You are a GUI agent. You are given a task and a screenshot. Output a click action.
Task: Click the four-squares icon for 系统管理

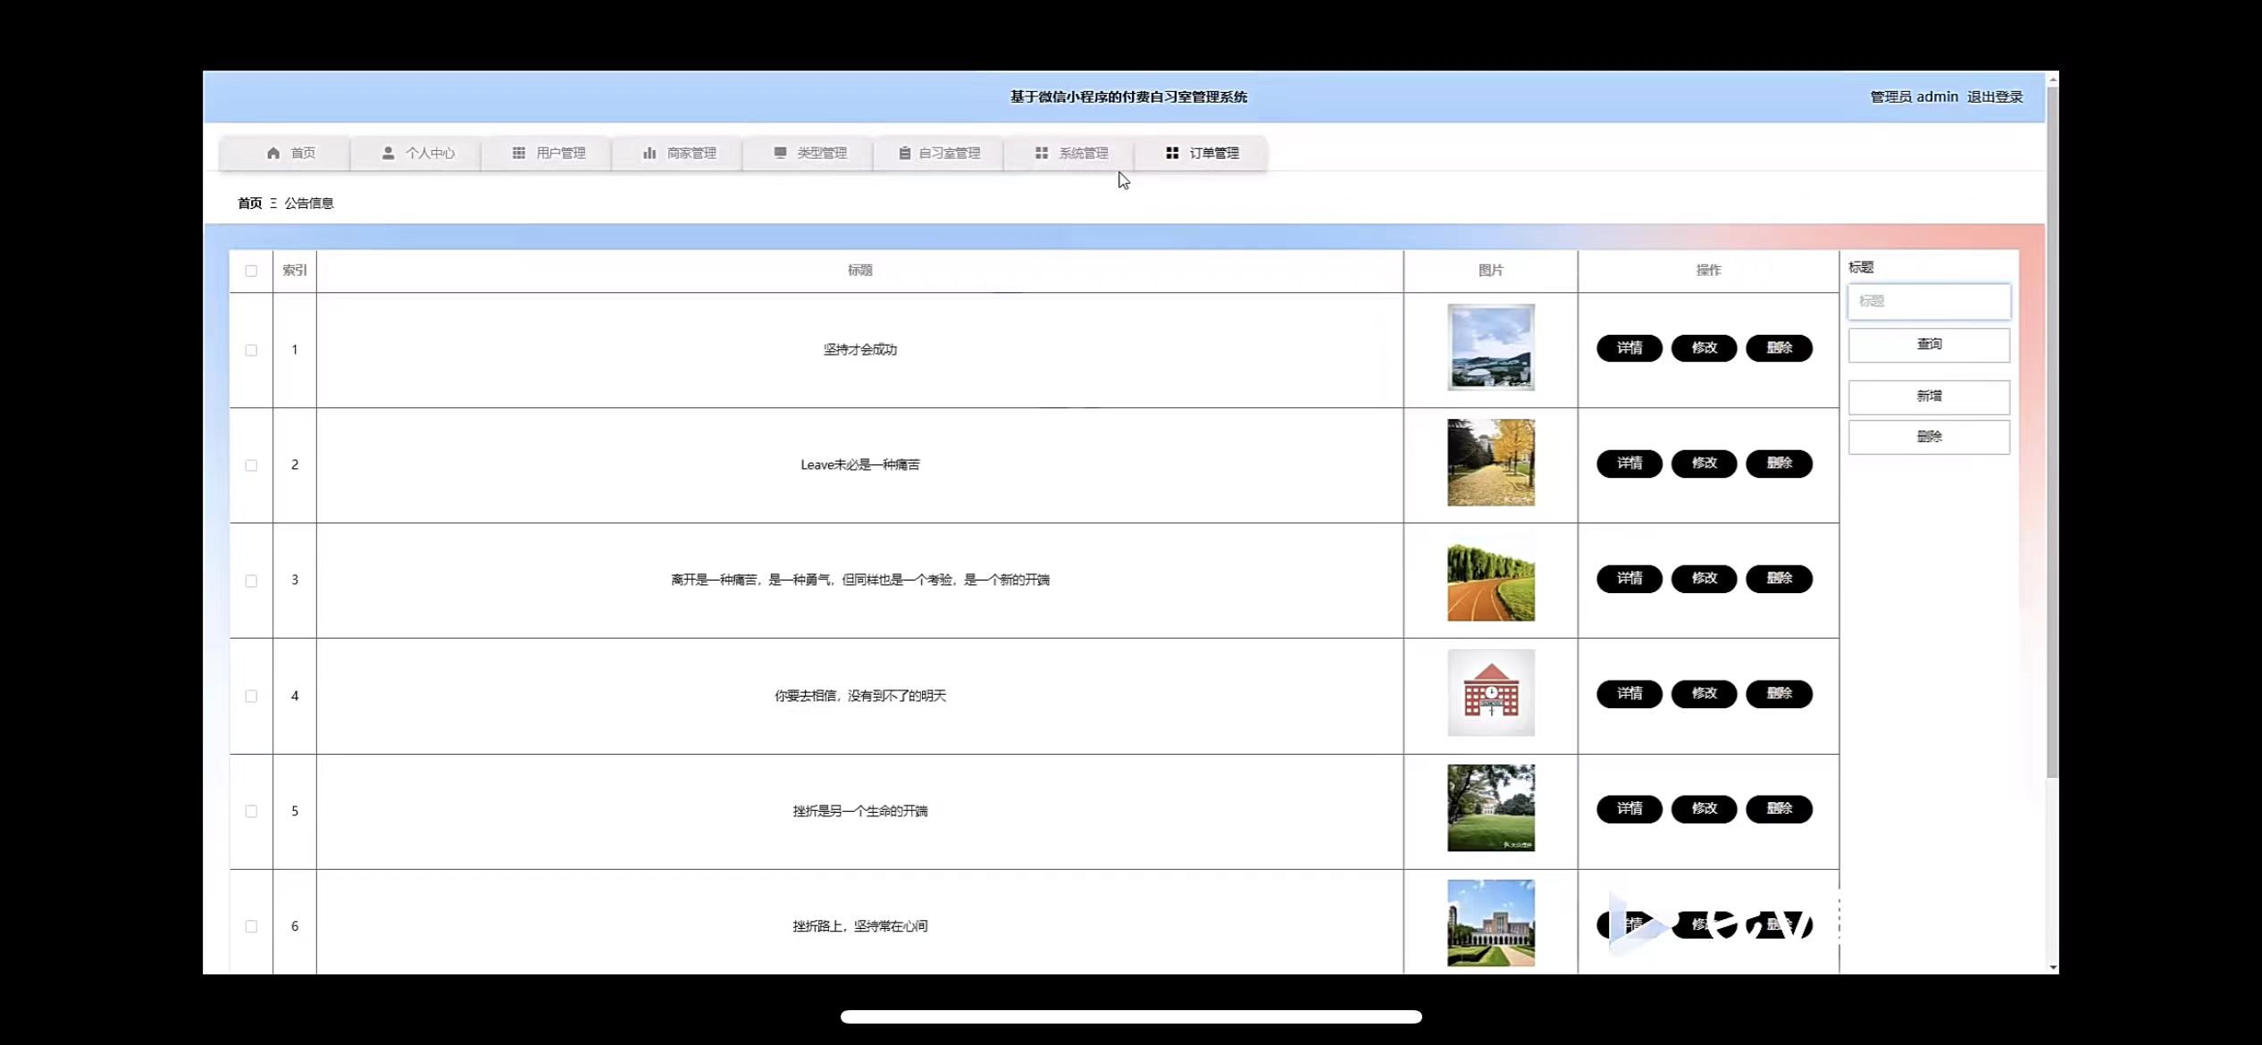(x=1042, y=153)
